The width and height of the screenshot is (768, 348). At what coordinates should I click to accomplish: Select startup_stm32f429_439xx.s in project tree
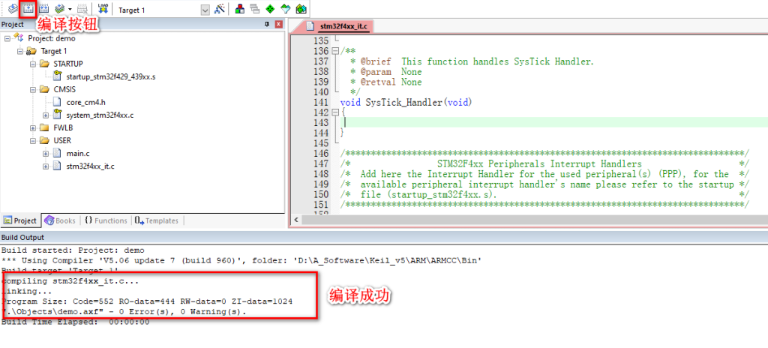coord(111,77)
